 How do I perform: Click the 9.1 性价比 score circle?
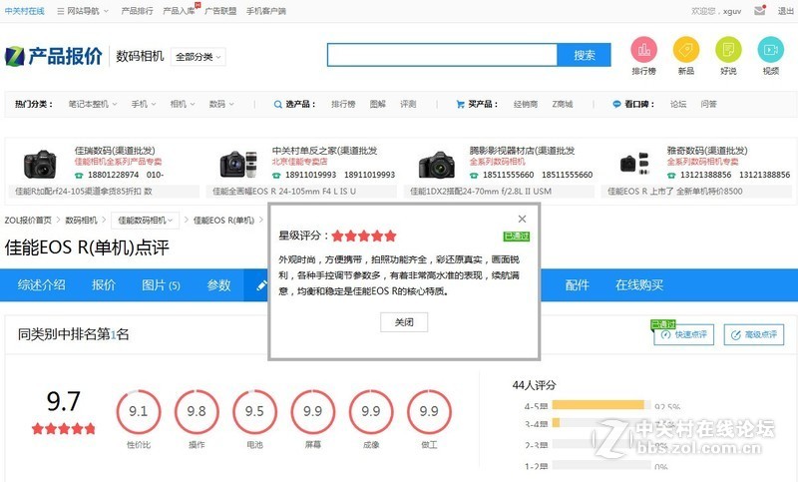[139, 411]
